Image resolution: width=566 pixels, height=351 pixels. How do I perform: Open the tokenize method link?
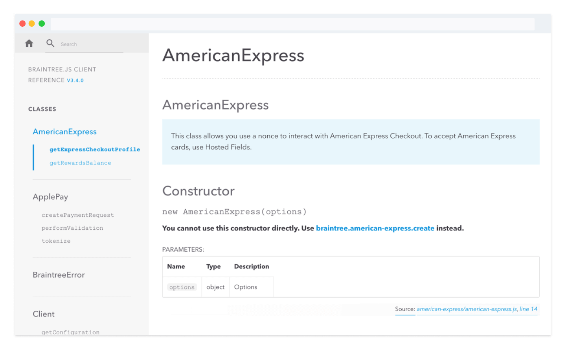pyautogui.click(x=56, y=241)
